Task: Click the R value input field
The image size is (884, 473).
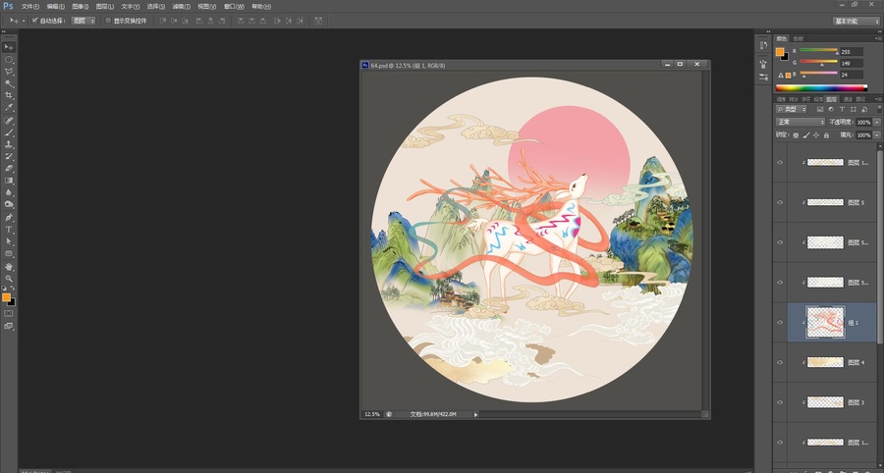Action: (x=852, y=52)
